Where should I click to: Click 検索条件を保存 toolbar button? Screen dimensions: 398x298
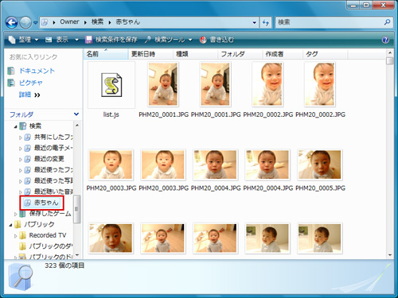(111, 40)
